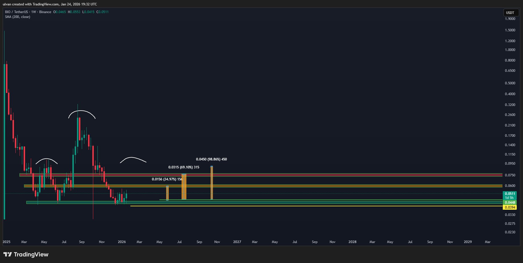Click the BIO / TetherUS symbol title
The height and width of the screenshot is (263, 523).
point(28,12)
